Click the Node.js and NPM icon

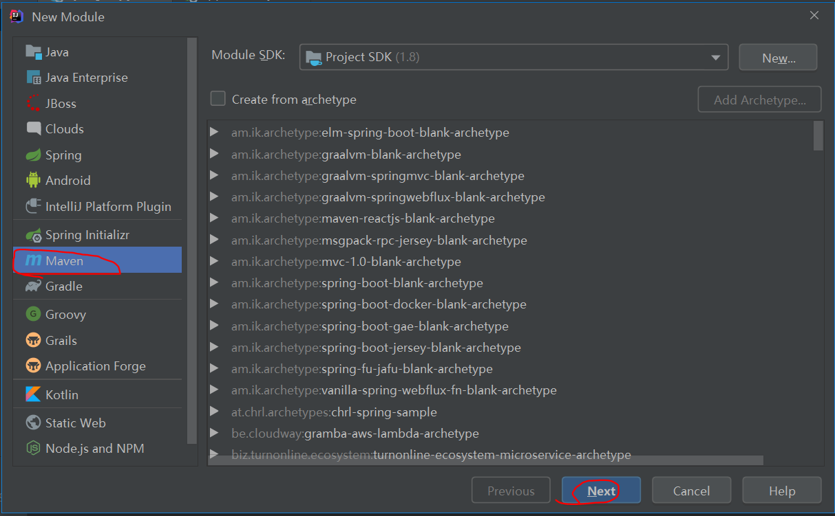point(34,448)
